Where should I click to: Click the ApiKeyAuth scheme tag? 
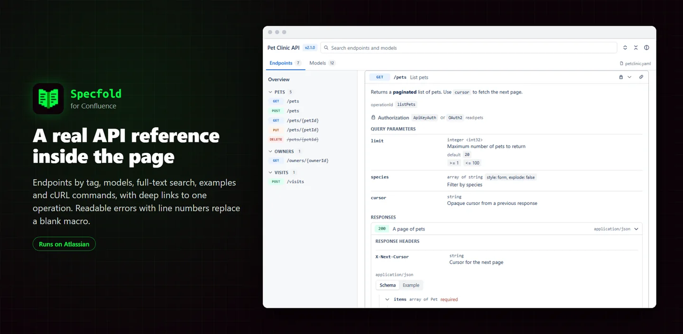(425, 118)
